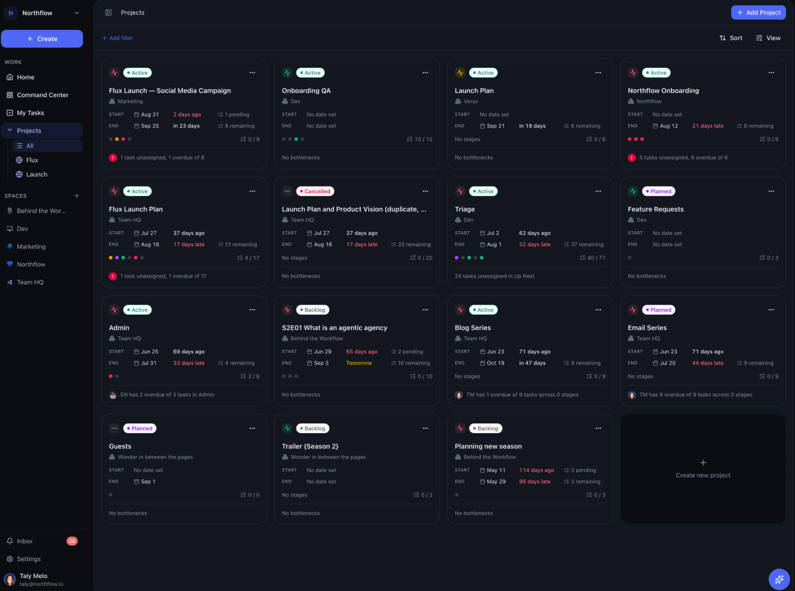Image resolution: width=795 pixels, height=591 pixels.
Task: Open the Team HQ space
Action: (42, 282)
